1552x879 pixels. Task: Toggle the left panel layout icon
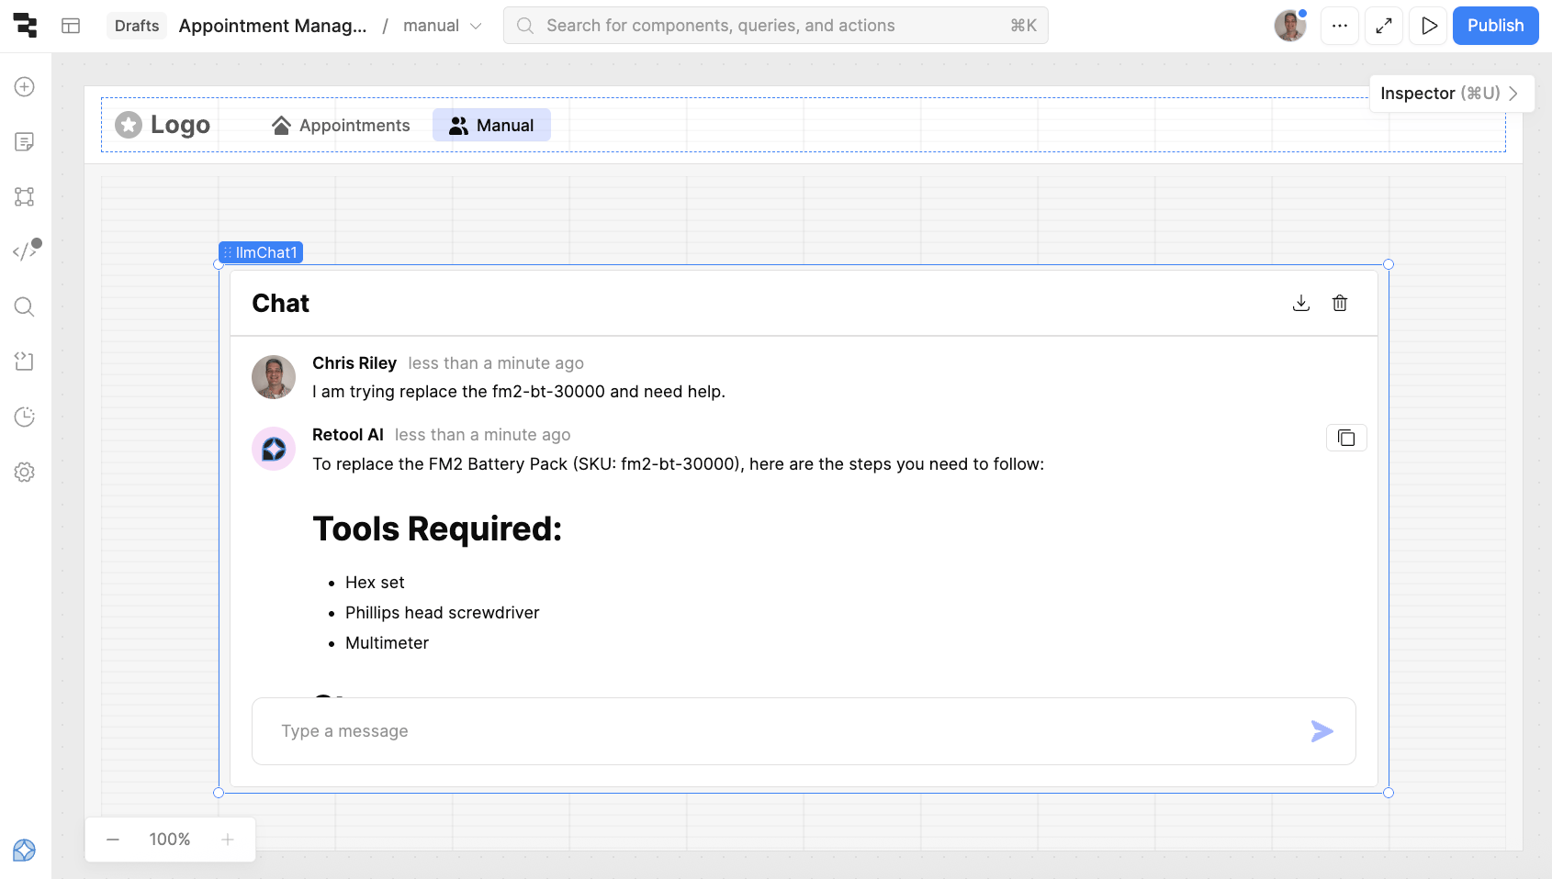tap(71, 26)
